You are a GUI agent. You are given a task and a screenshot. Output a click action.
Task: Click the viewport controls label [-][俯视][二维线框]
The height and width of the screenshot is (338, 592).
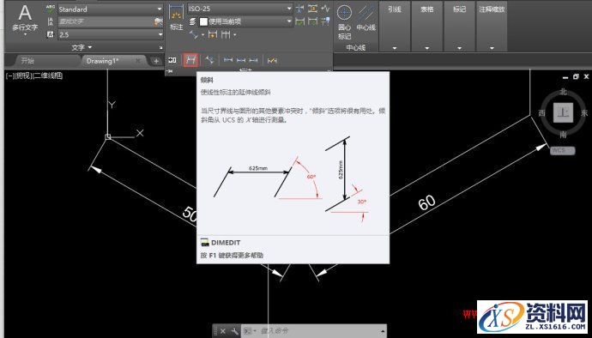[x=34, y=75]
